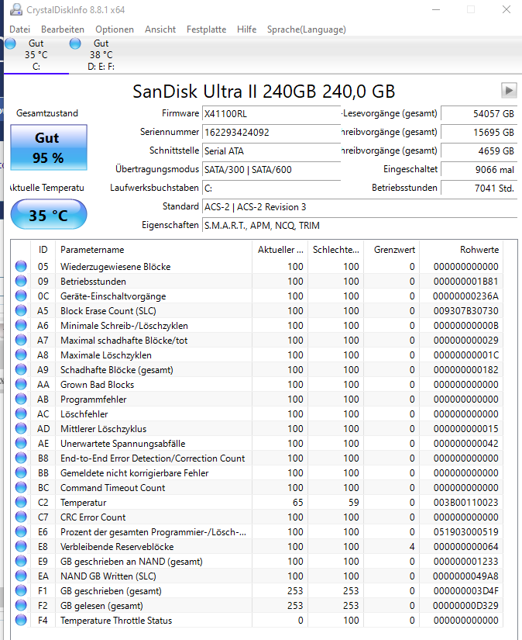
Task: Click status orb for Block Erase Count (SLC)
Action: [x=21, y=310]
